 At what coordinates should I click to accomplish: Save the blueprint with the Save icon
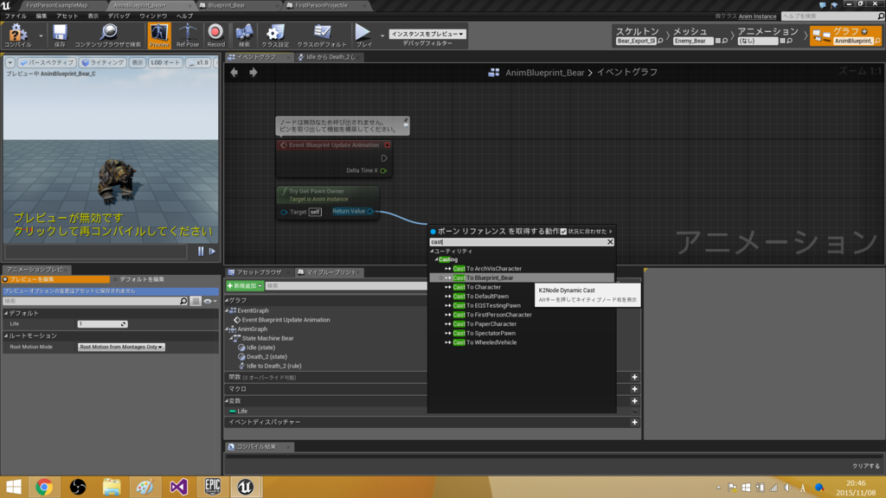click(60, 35)
